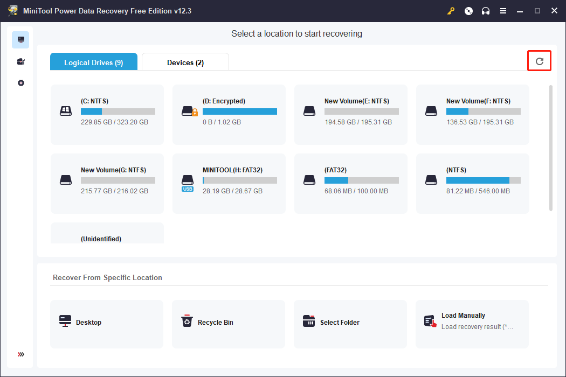Click the New Volume E: drive icon
The image size is (566, 377).
click(x=309, y=111)
